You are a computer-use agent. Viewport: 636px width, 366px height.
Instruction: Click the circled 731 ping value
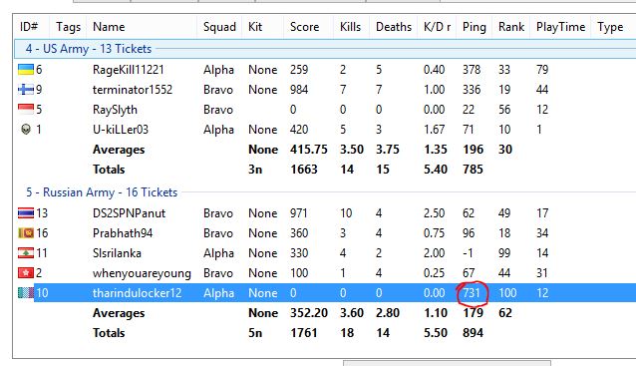tap(472, 293)
